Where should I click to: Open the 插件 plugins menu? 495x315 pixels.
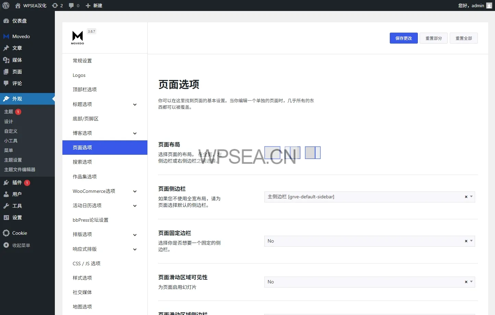click(x=17, y=183)
